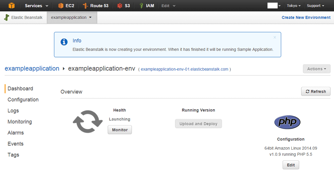Image resolution: width=334 pixels, height=174 pixels.
Task: Open the exampleapplication breadcrumb link
Action: click(32, 68)
